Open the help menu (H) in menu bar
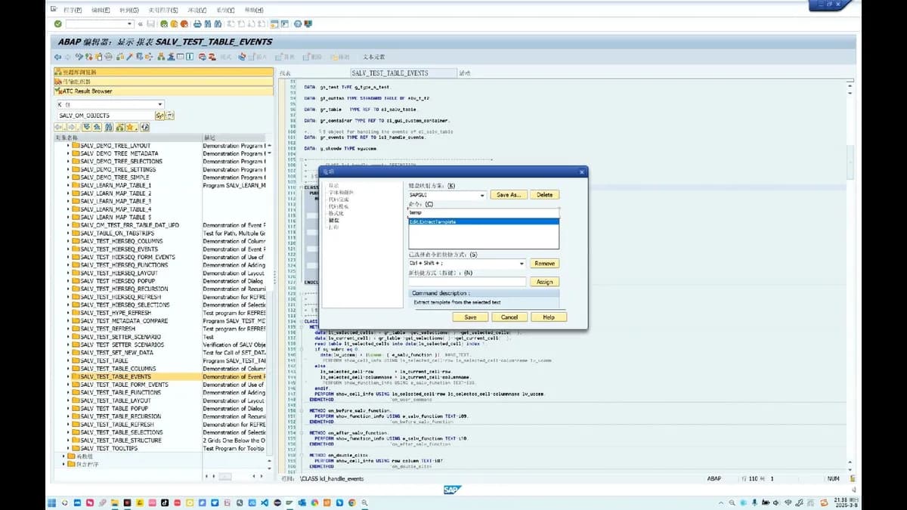907x510 pixels. pyautogui.click(x=254, y=11)
